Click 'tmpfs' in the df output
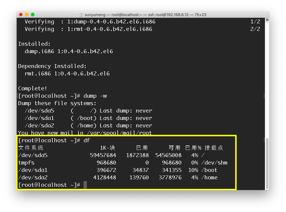The image size is (286, 212). pyautogui.click(x=26, y=163)
